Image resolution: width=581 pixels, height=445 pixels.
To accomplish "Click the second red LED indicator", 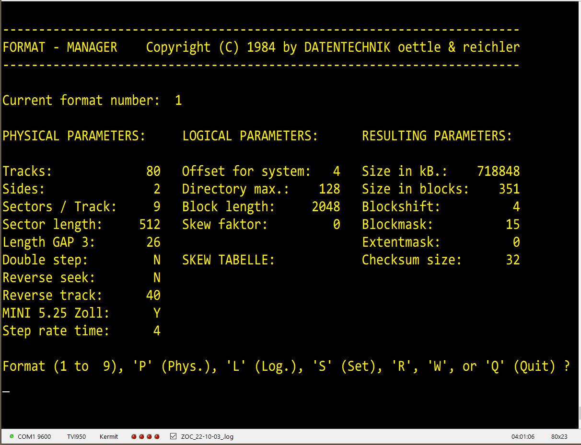I will tap(142, 436).
